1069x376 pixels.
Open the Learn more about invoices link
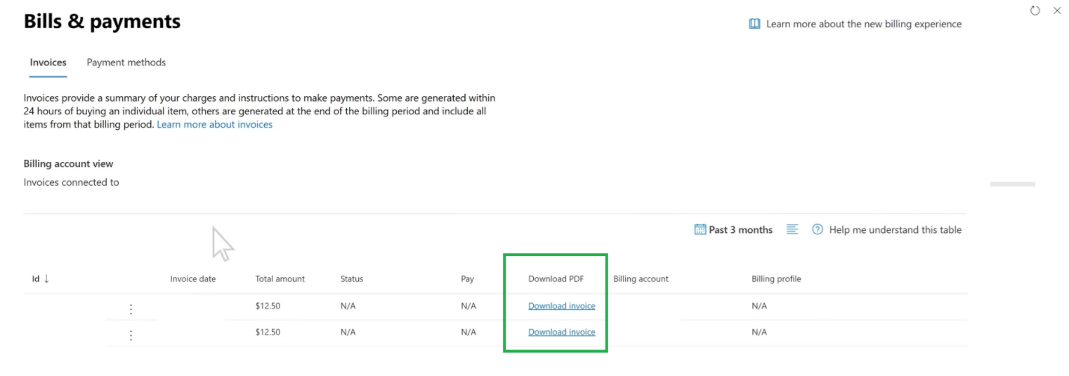214,124
